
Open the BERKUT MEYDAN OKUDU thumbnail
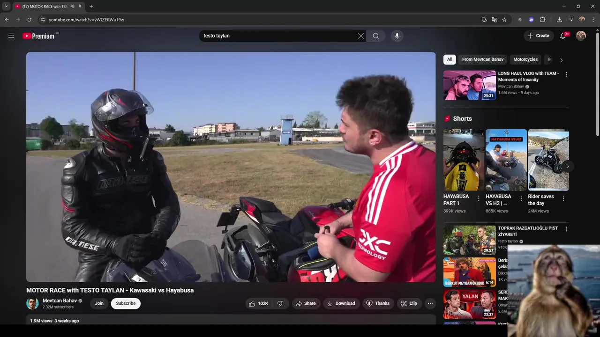(470, 272)
